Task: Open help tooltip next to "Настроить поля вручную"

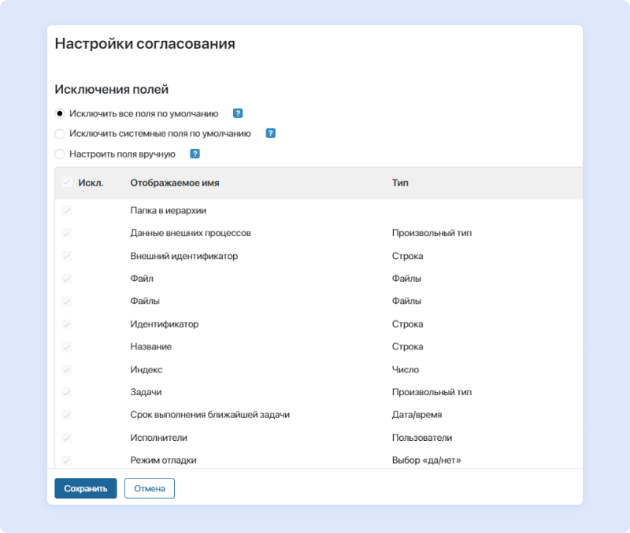Action: pos(196,154)
